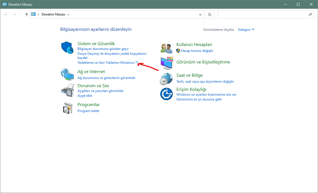Click the Aygıt ekle link
This screenshot has height=193, width=318.
tap(85, 96)
